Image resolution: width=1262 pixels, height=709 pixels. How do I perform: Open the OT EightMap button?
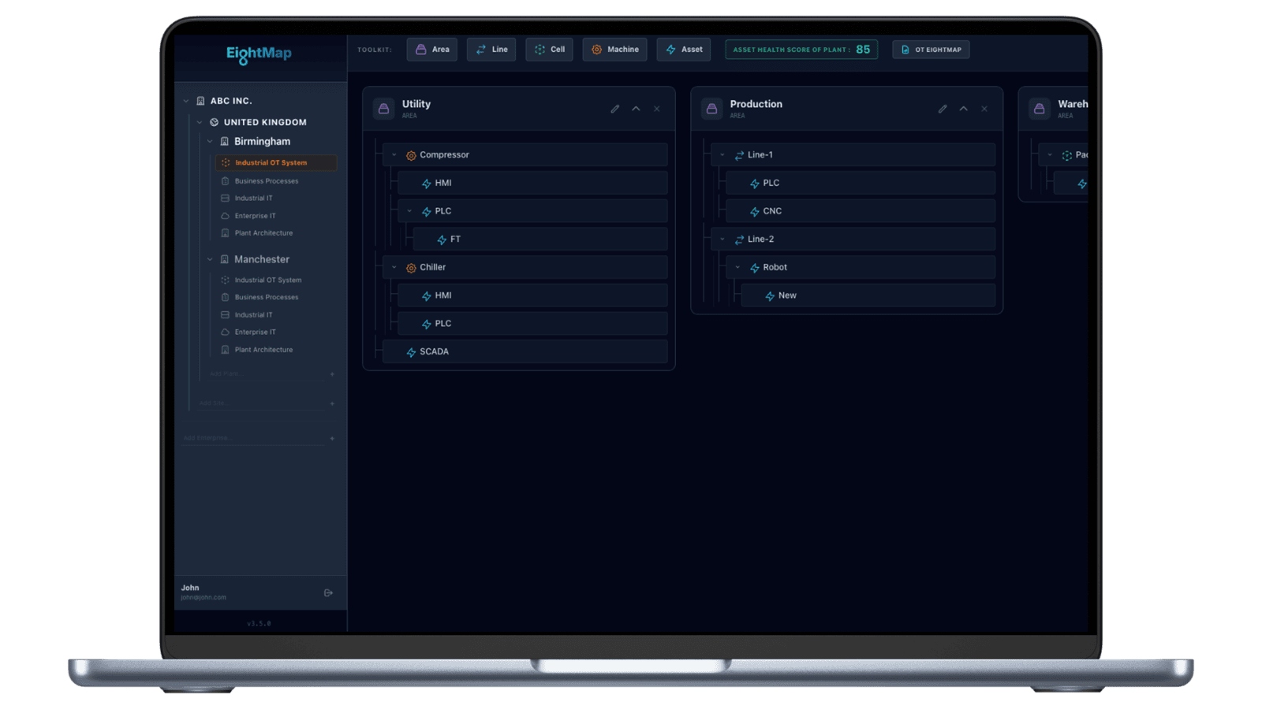(x=931, y=50)
